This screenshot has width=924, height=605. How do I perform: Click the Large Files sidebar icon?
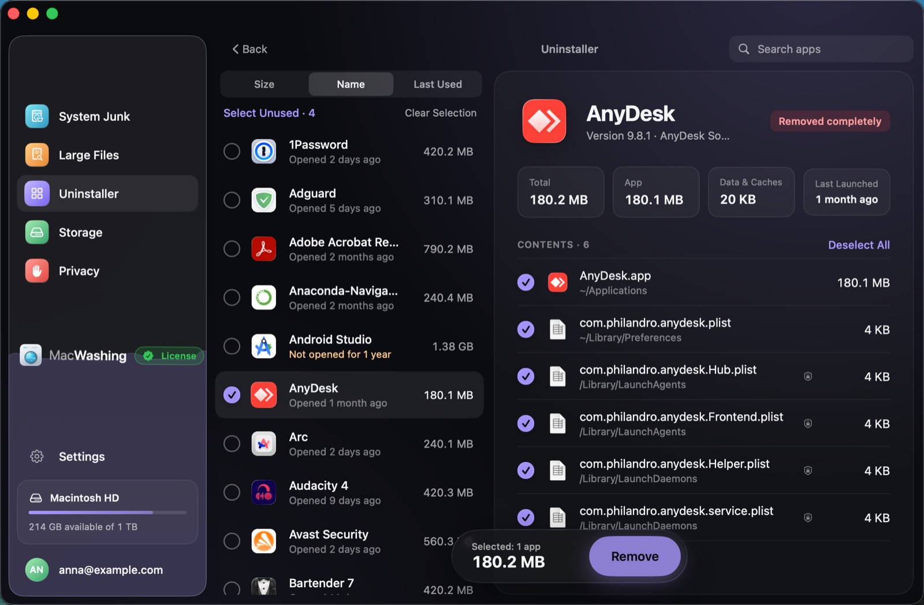(x=37, y=155)
